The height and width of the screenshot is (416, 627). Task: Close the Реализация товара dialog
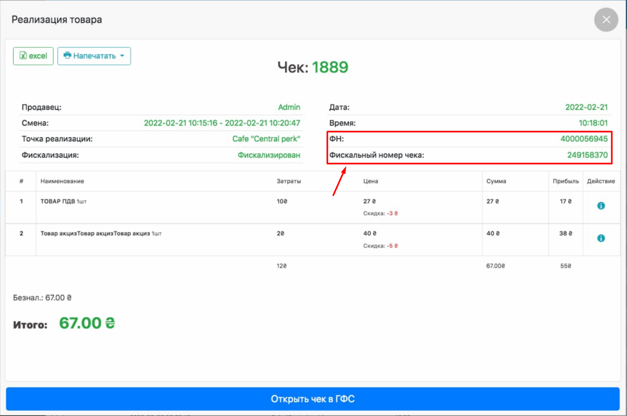tap(606, 20)
